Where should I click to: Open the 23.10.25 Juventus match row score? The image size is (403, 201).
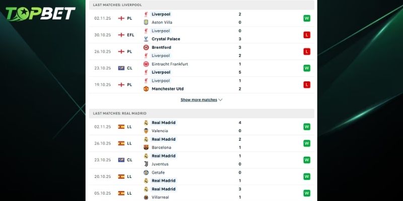[x=240, y=160]
